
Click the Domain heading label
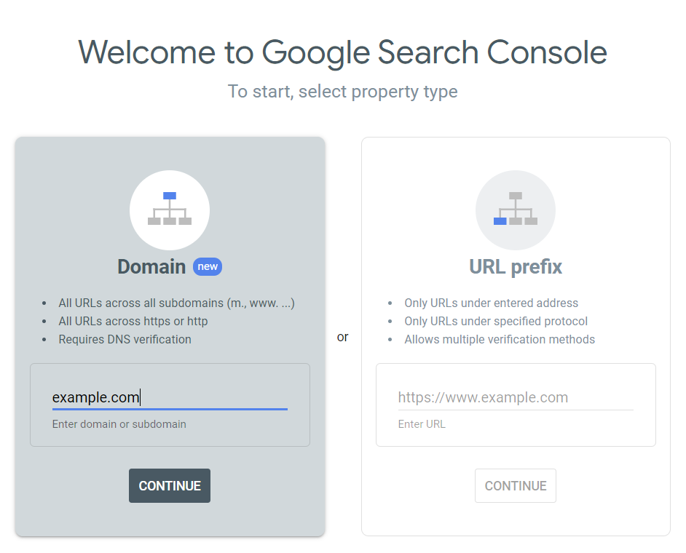tap(151, 266)
